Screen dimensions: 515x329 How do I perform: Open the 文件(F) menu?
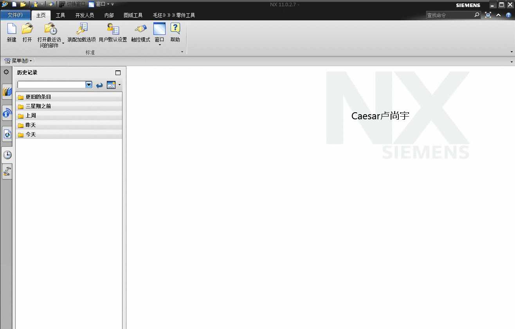tap(15, 15)
